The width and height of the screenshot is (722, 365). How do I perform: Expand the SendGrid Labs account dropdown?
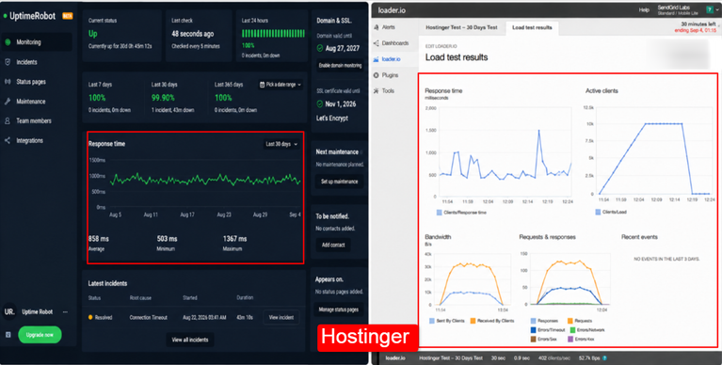(717, 9)
